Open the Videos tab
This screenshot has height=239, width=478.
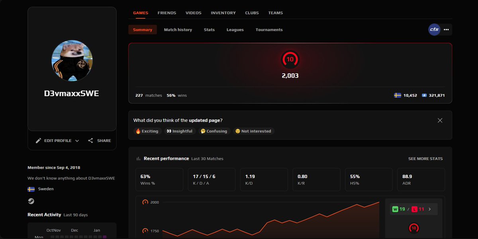click(194, 13)
